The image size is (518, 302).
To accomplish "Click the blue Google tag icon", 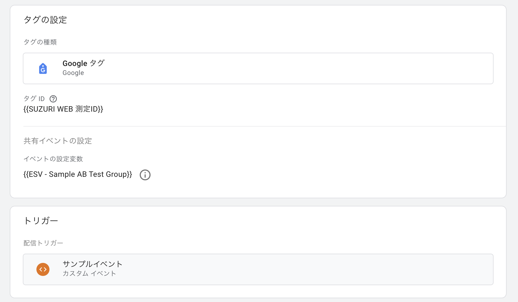I will click(x=43, y=68).
